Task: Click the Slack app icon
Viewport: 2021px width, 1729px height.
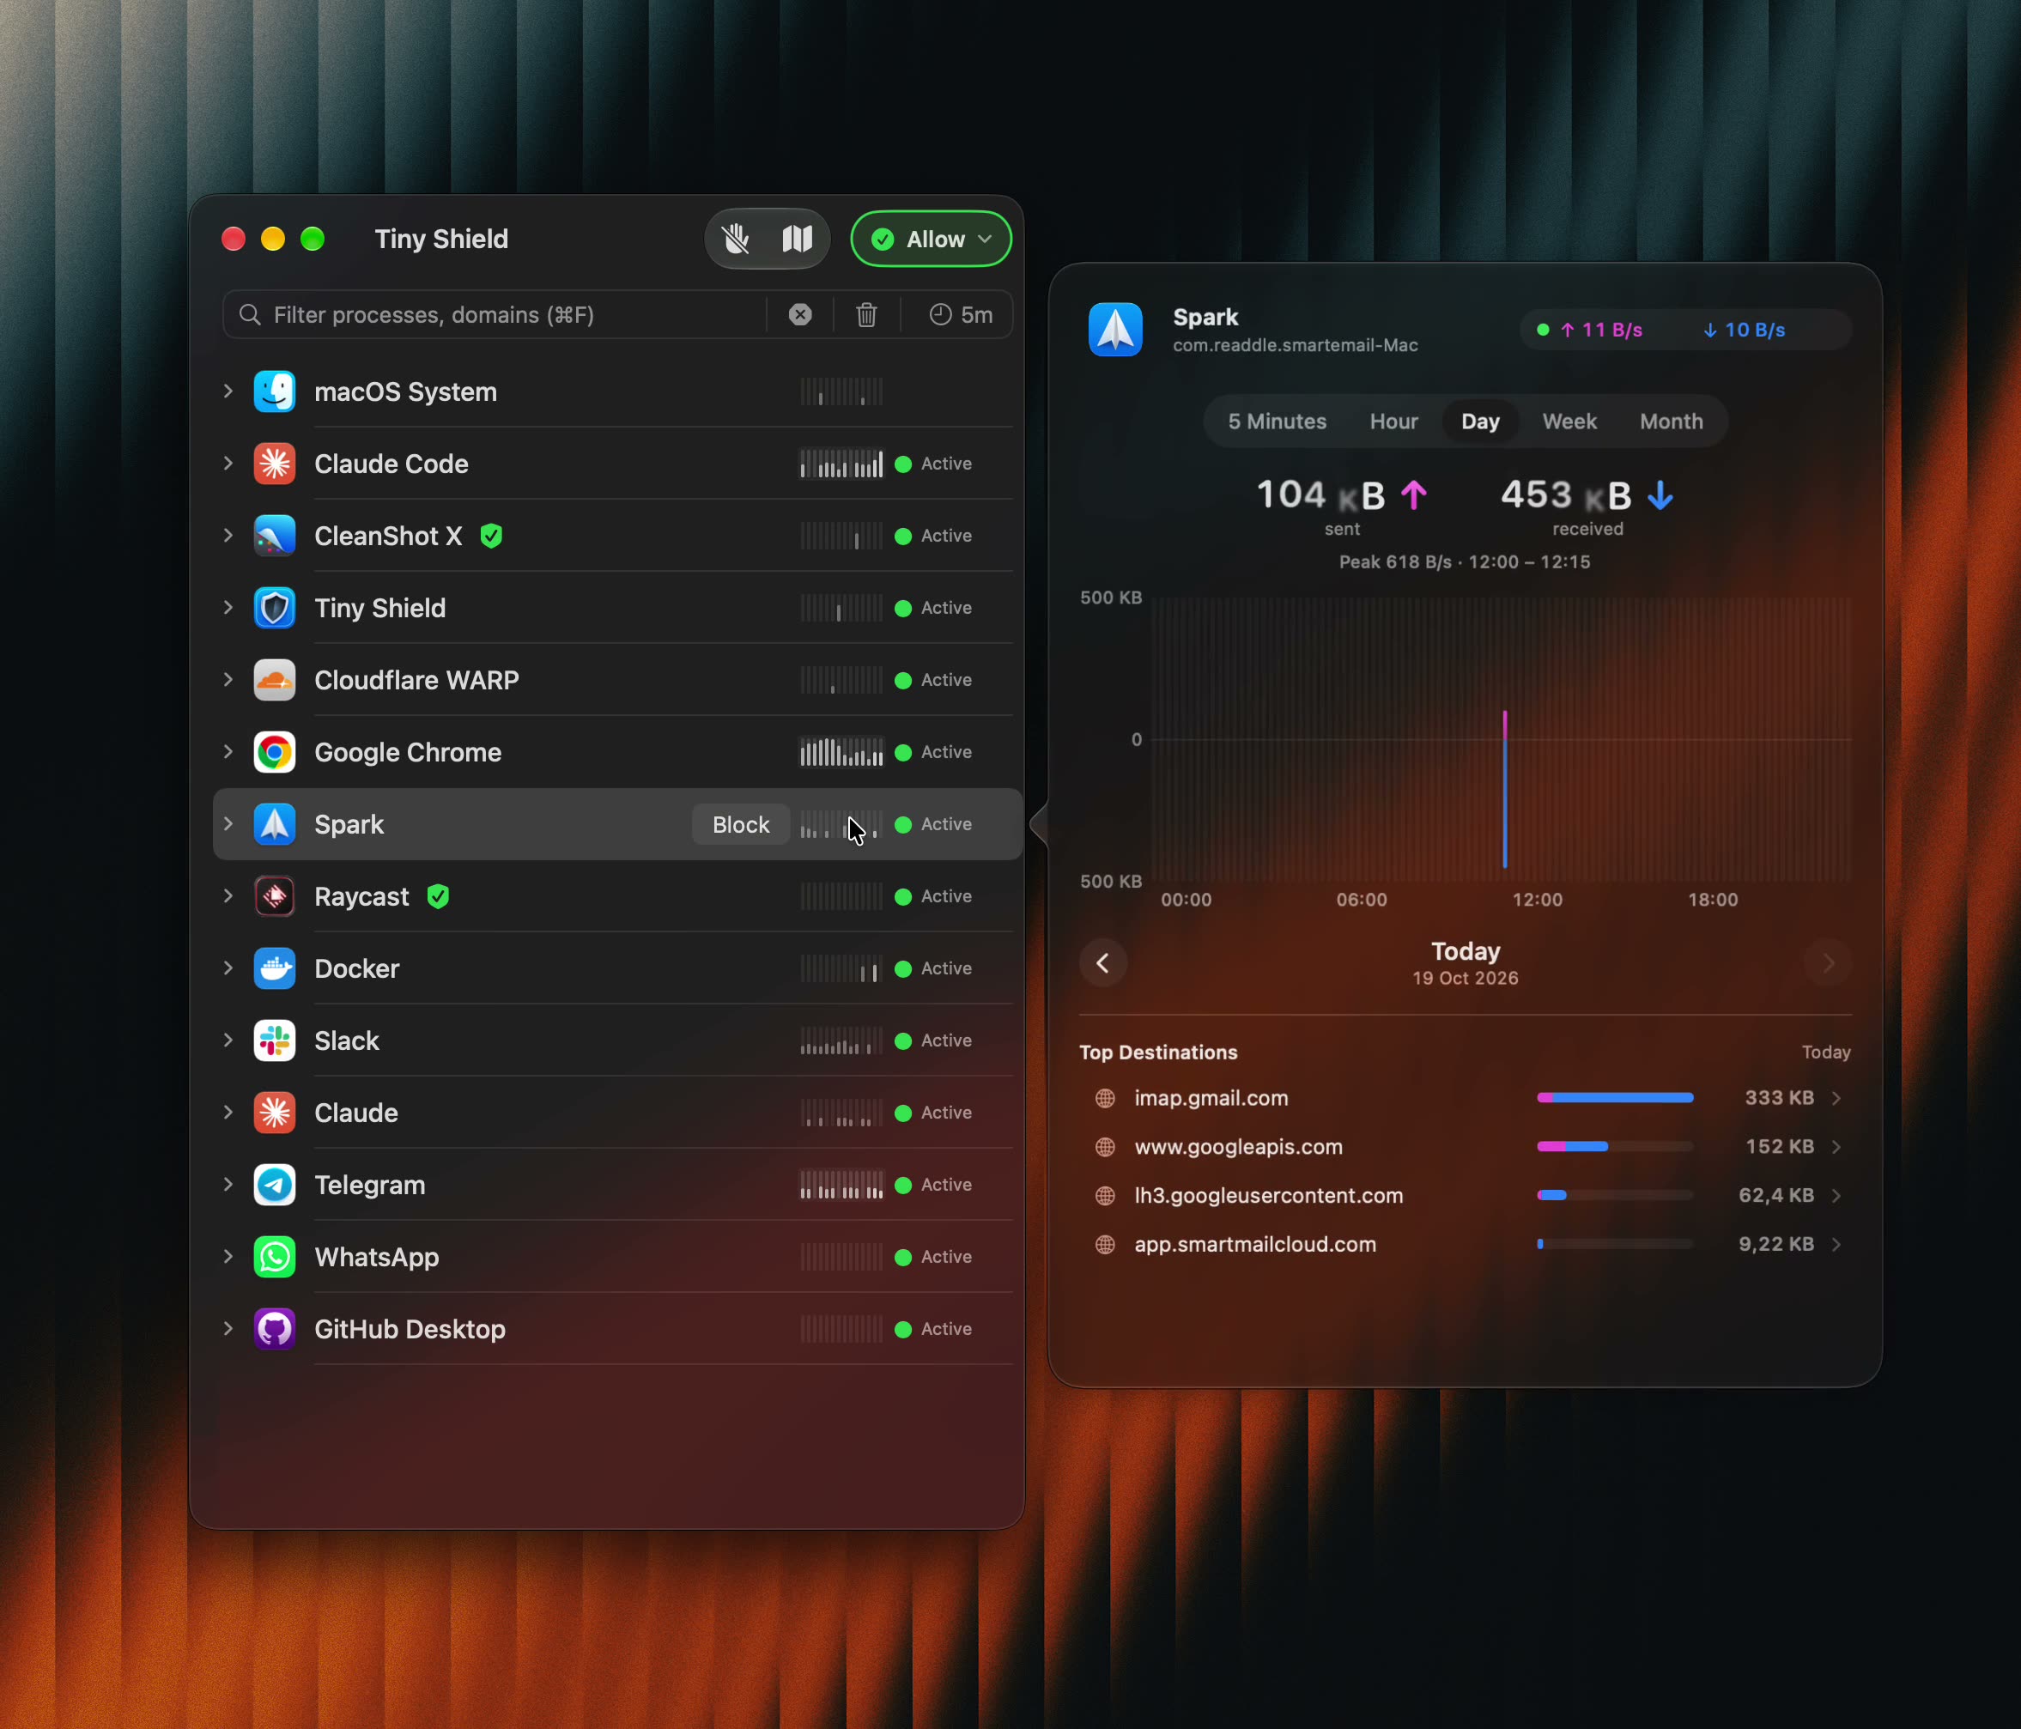Action: [274, 1040]
